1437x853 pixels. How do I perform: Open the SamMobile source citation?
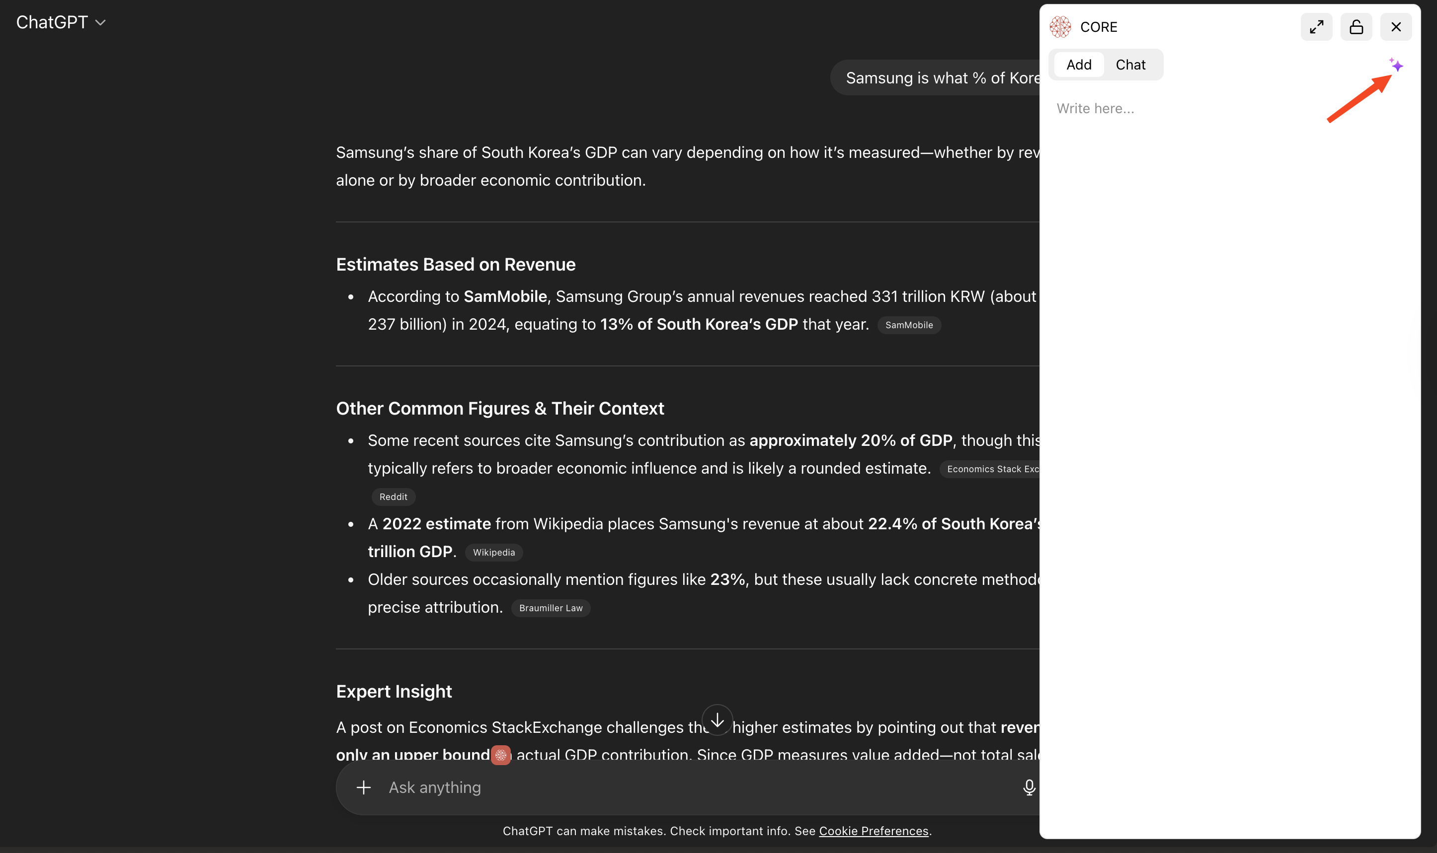[x=909, y=325]
